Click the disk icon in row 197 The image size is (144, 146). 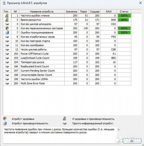[x=7, y=71]
